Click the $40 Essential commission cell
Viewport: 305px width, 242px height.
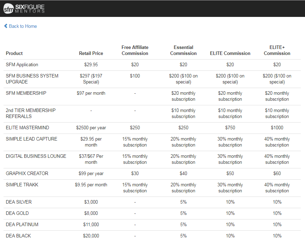183,173
